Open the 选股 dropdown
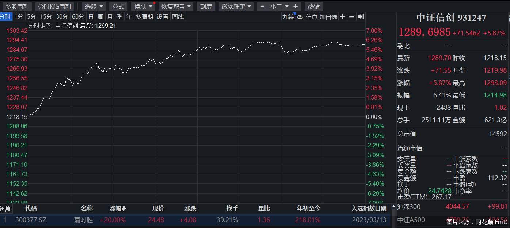The image size is (510, 228). tap(94, 7)
